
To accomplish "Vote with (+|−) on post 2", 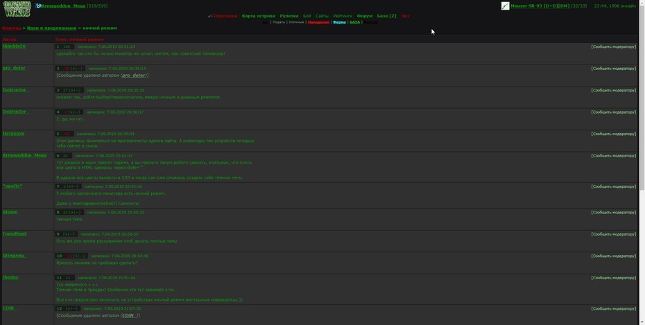I will tap(76, 69).
